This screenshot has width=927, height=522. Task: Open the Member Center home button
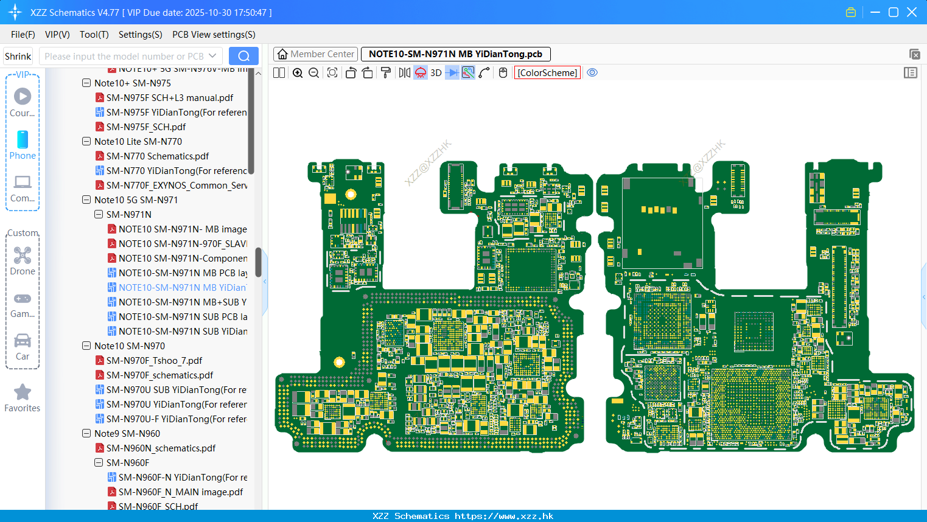click(315, 54)
